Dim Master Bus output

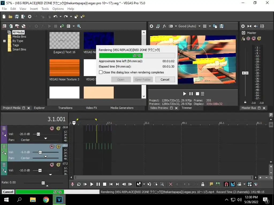[256, 26]
